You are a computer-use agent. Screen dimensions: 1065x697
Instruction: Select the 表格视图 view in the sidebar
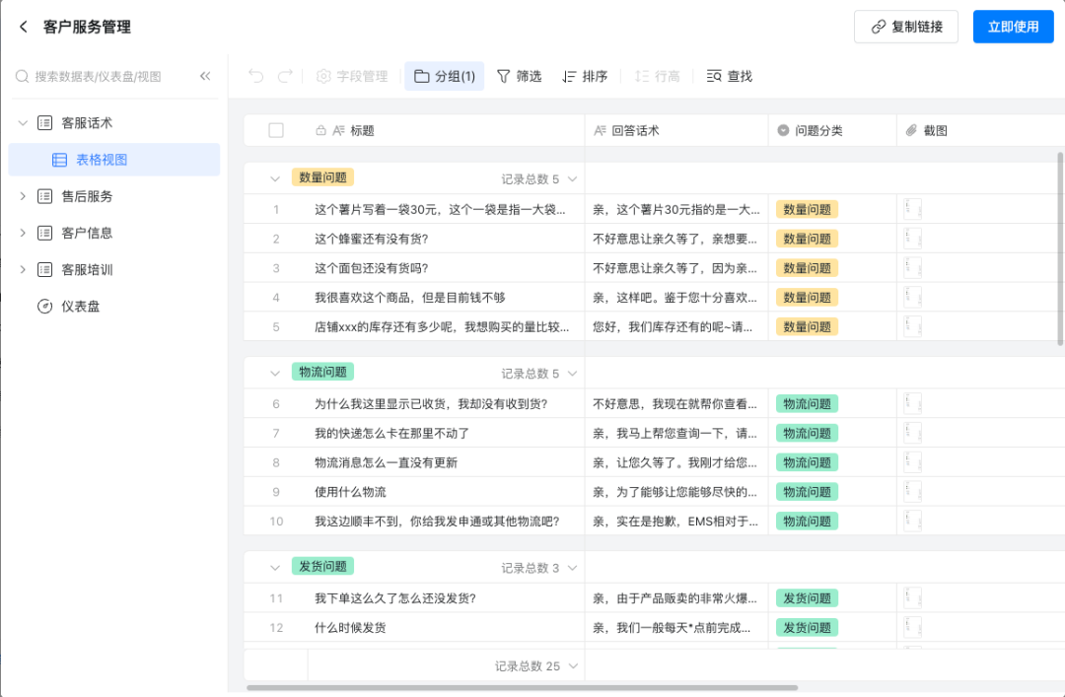[102, 160]
